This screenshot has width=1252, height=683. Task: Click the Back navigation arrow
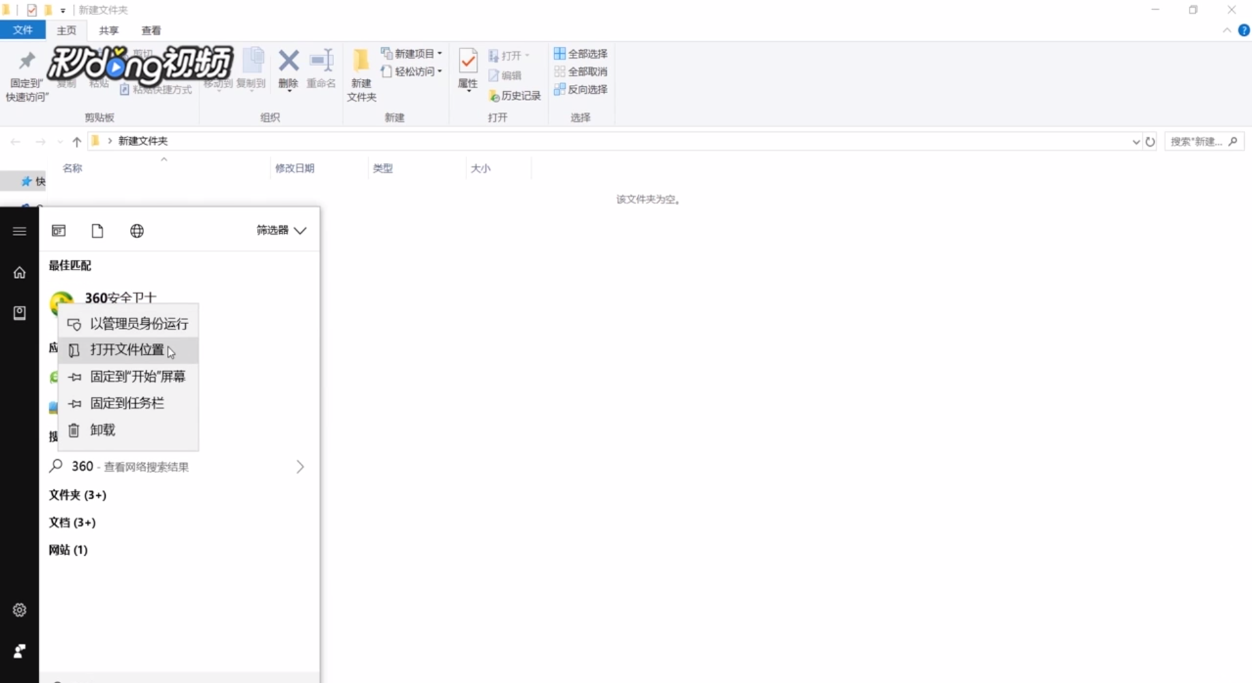(16, 142)
